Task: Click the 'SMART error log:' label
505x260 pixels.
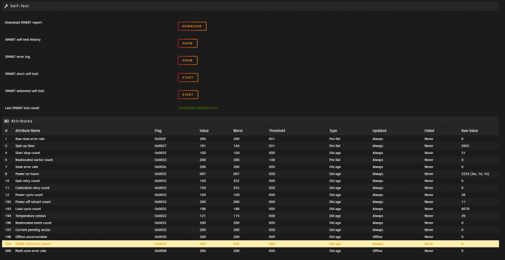Action: pos(18,57)
